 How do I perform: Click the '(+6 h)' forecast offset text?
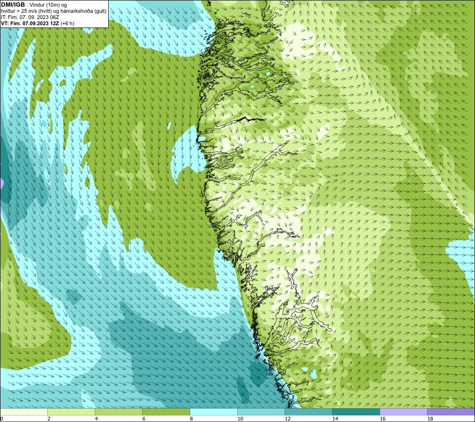click(x=67, y=23)
